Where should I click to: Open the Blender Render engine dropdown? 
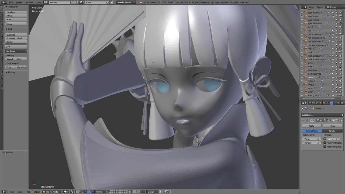[126, 2]
